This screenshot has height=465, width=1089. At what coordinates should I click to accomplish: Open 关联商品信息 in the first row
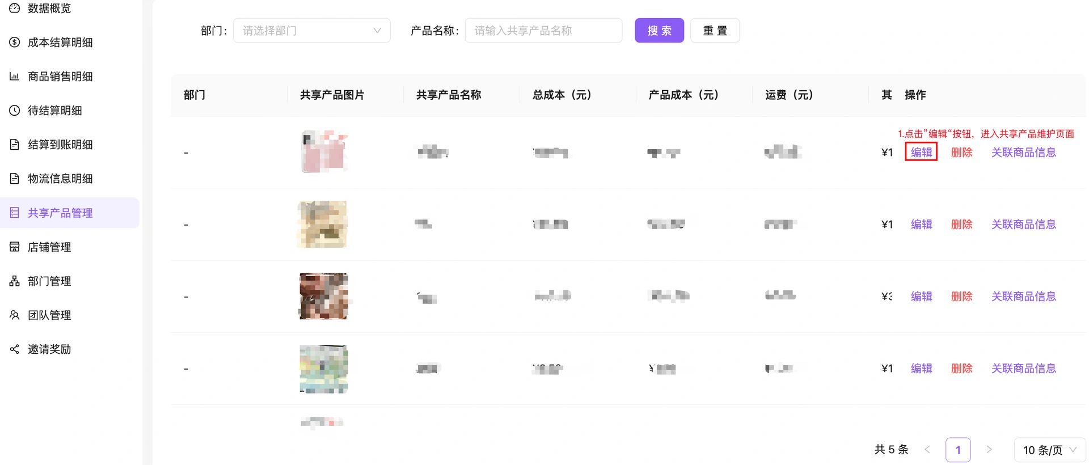(x=1023, y=152)
